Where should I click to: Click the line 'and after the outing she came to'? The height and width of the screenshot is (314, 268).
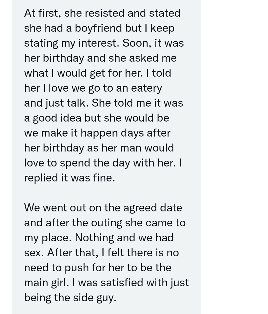[105, 223]
